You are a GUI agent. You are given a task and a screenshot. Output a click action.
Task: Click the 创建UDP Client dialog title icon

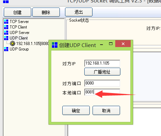point(55,45)
